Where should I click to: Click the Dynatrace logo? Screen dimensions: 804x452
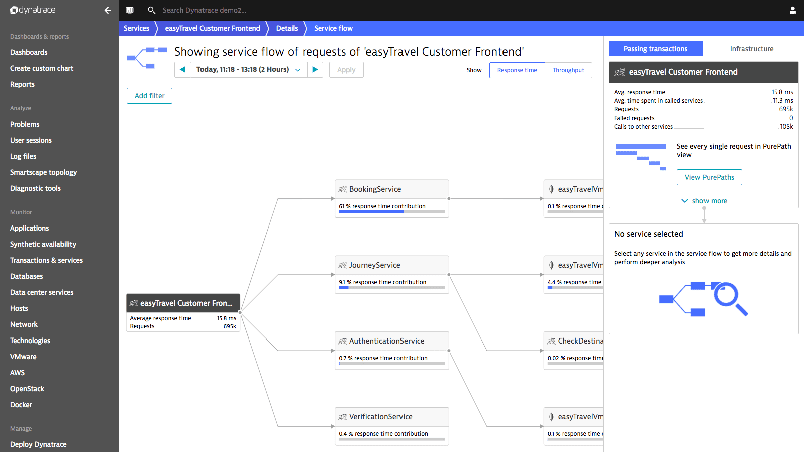coord(33,10)
